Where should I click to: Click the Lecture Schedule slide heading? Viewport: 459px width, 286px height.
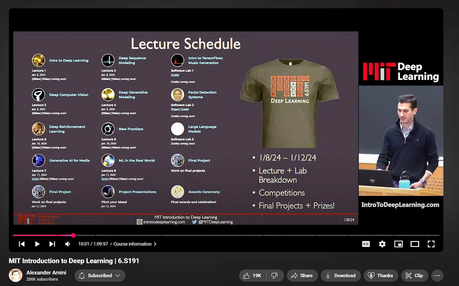[186, 44]
